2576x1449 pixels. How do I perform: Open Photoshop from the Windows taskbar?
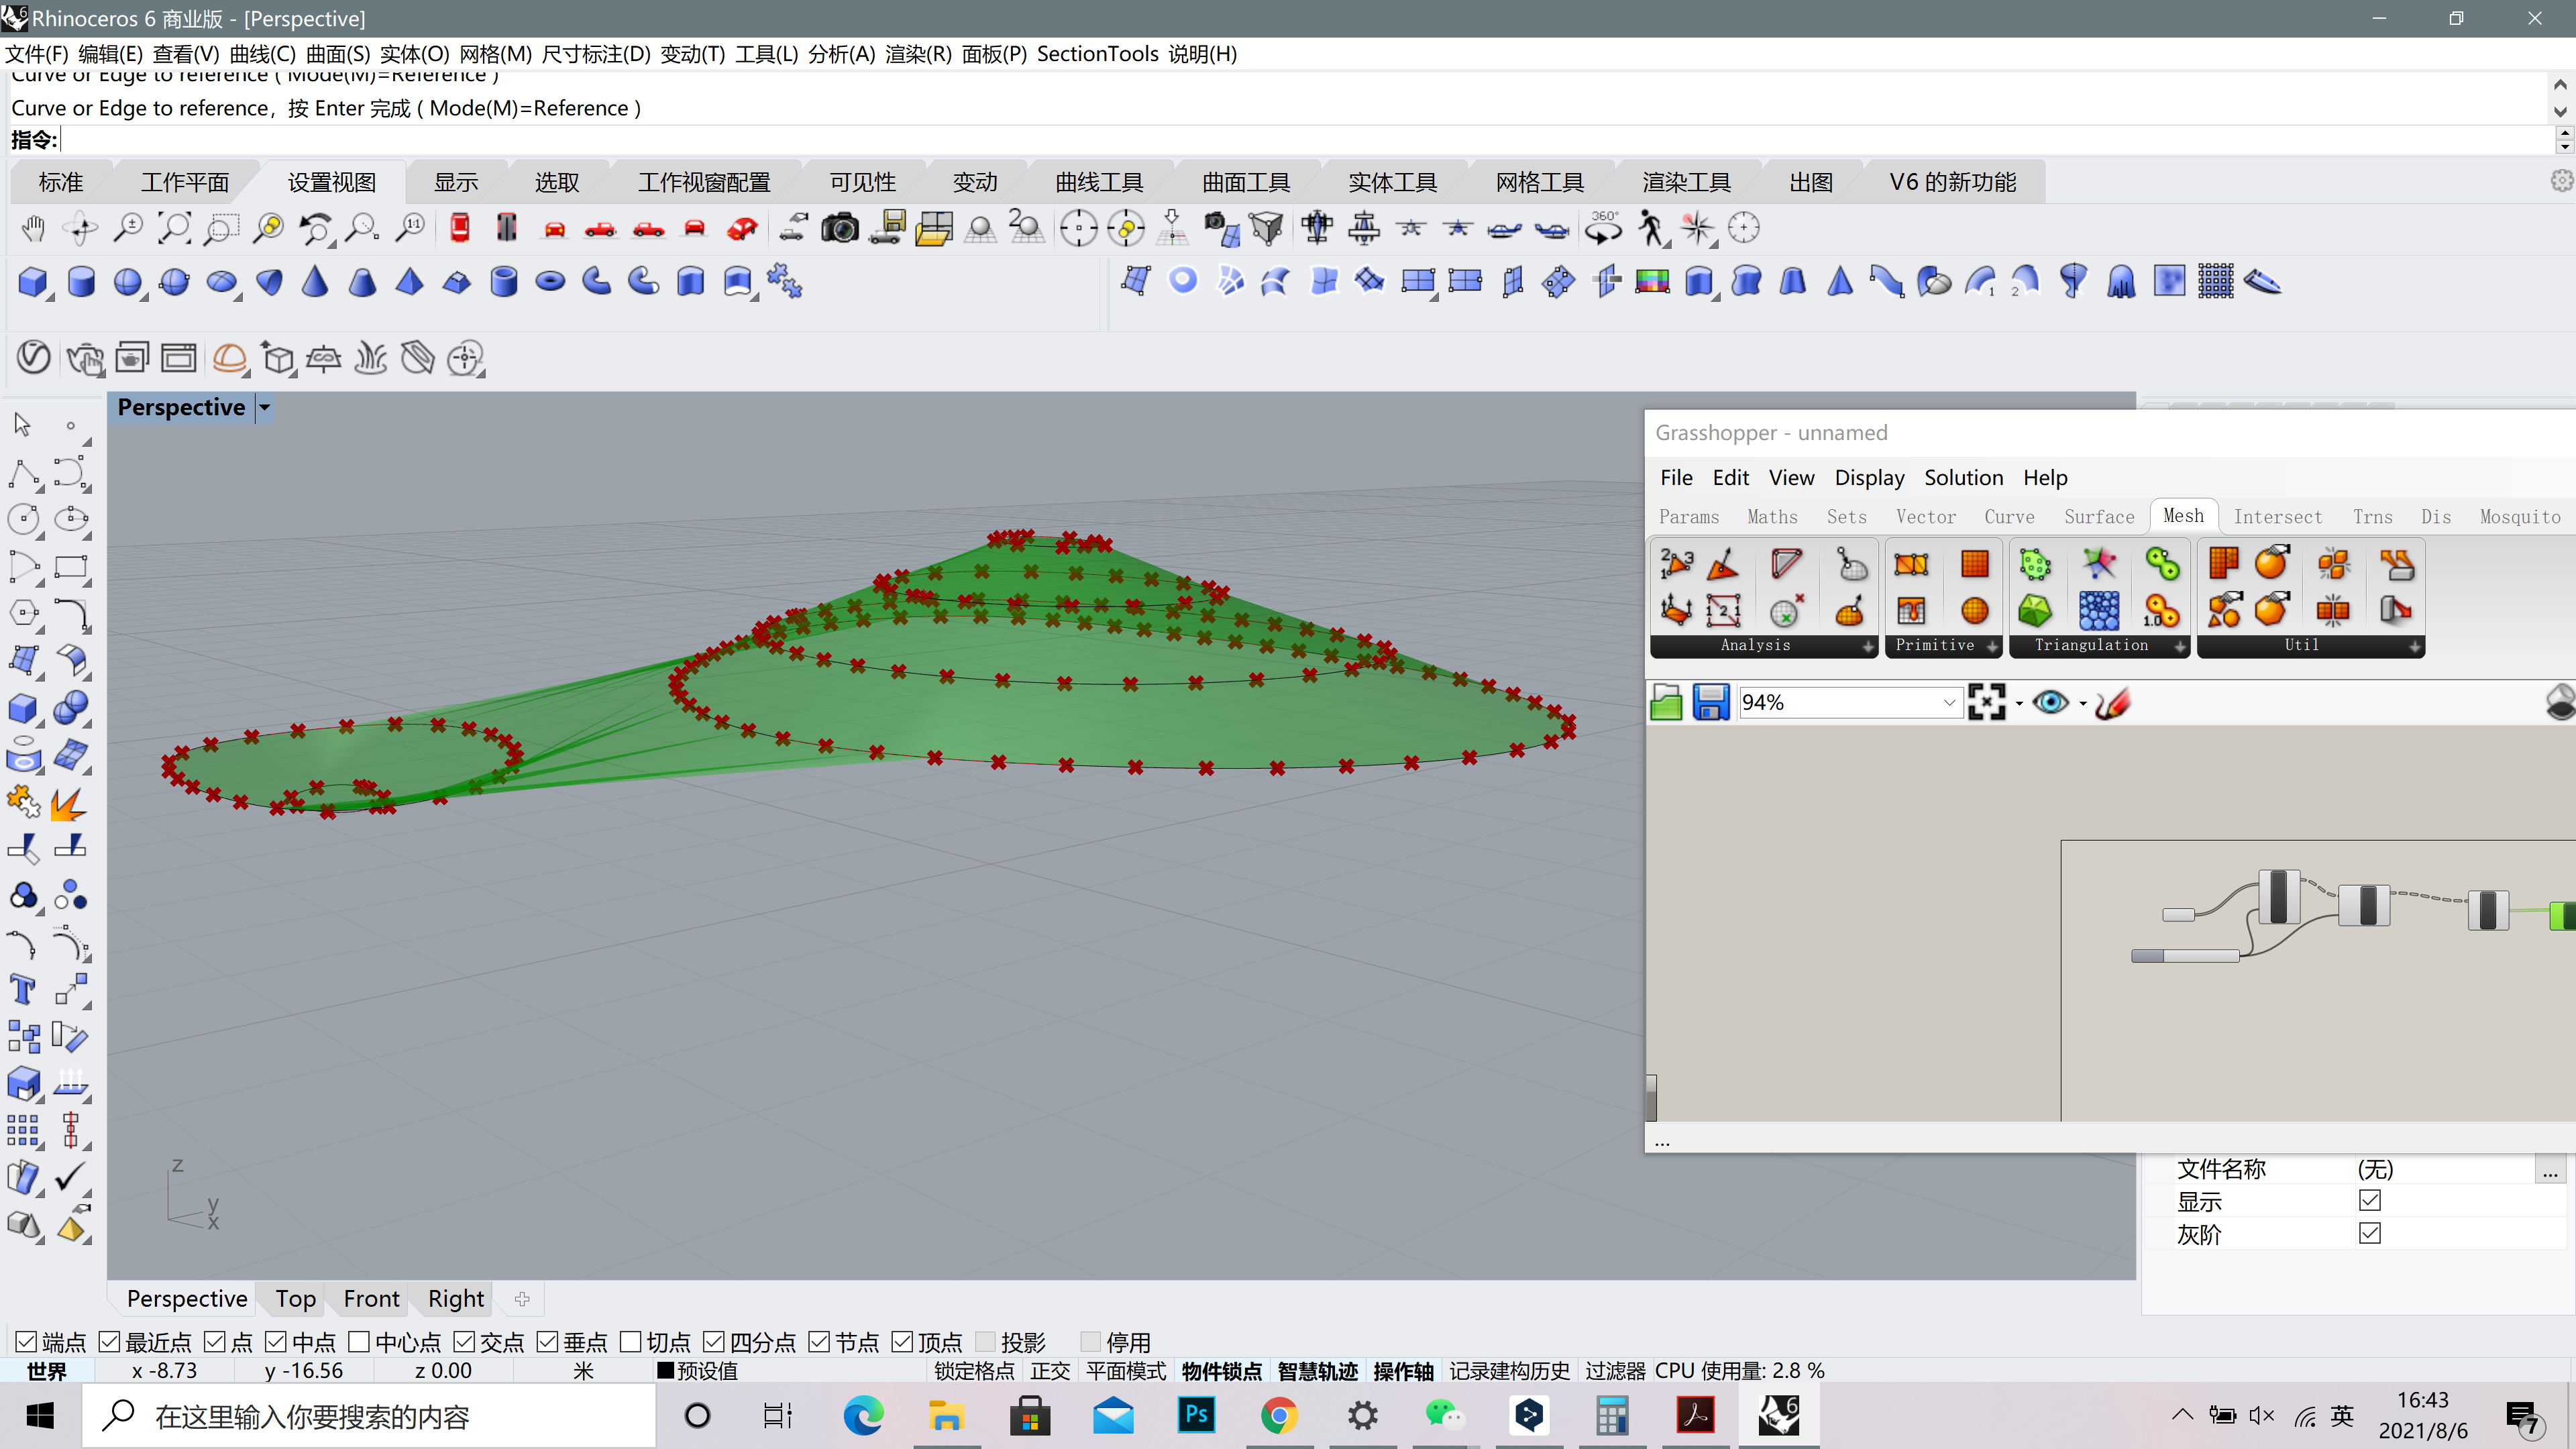pyautogui.click(x=1196, y=1416)
